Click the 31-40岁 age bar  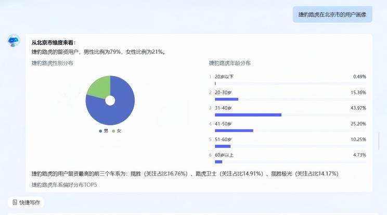248,115
